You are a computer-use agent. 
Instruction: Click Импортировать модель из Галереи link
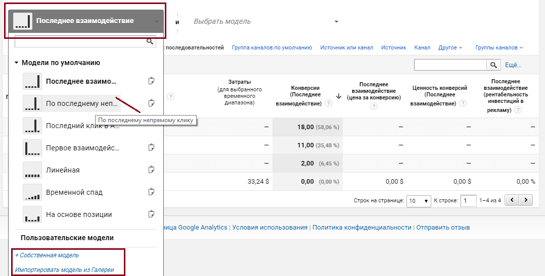tap(64, 270)
